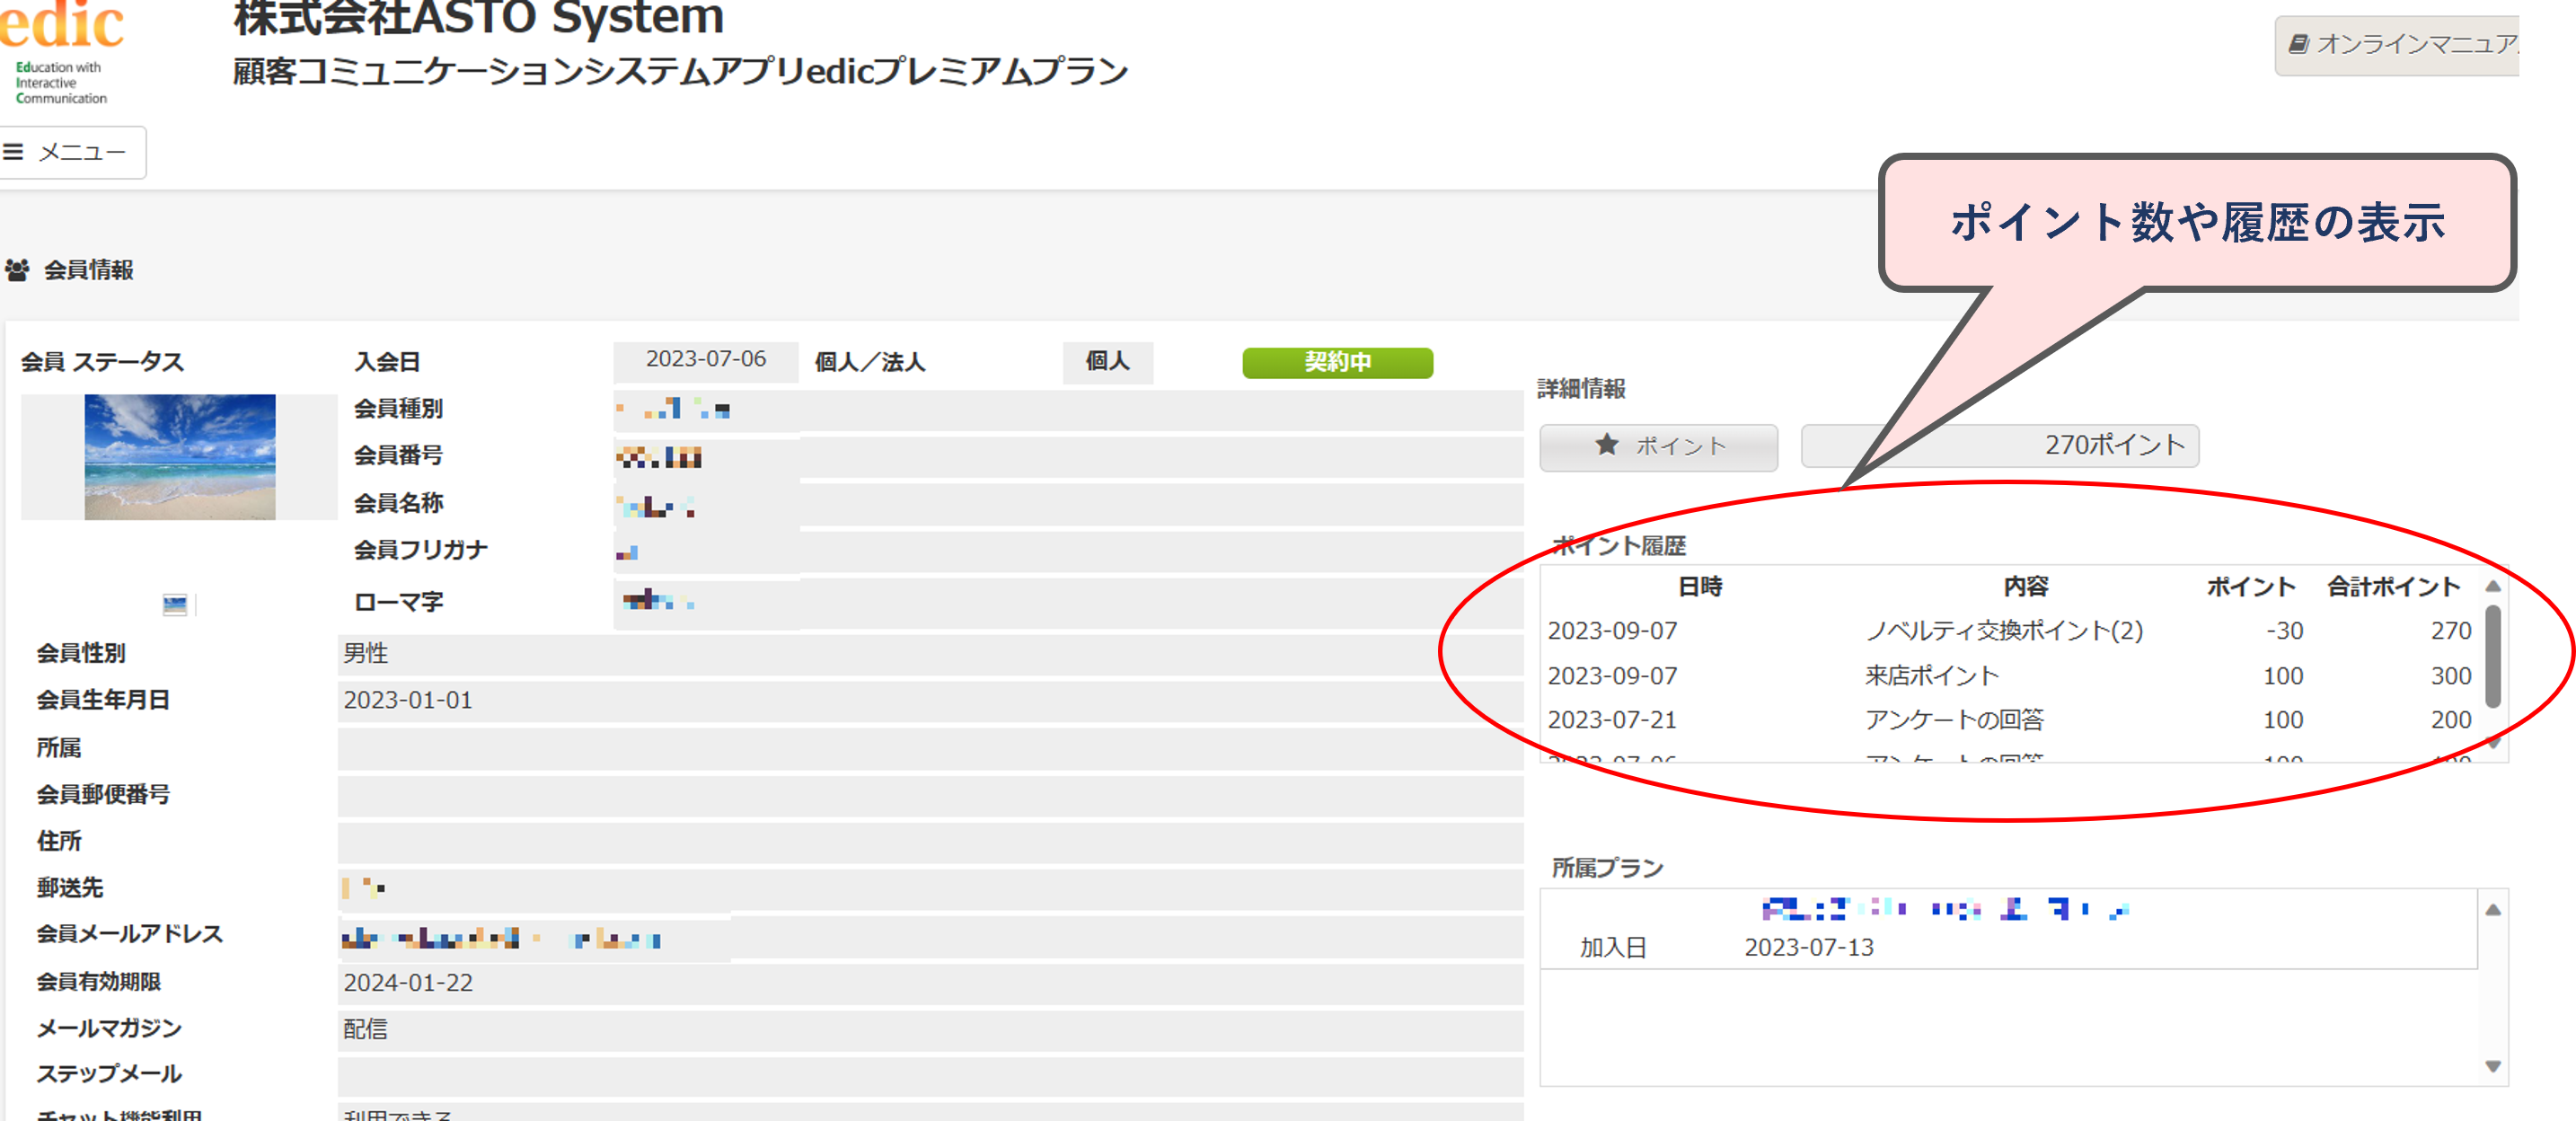Click the 会員情報 people icon
The height and width of the screenshot is (1121, 2576).
click(17, 270)
